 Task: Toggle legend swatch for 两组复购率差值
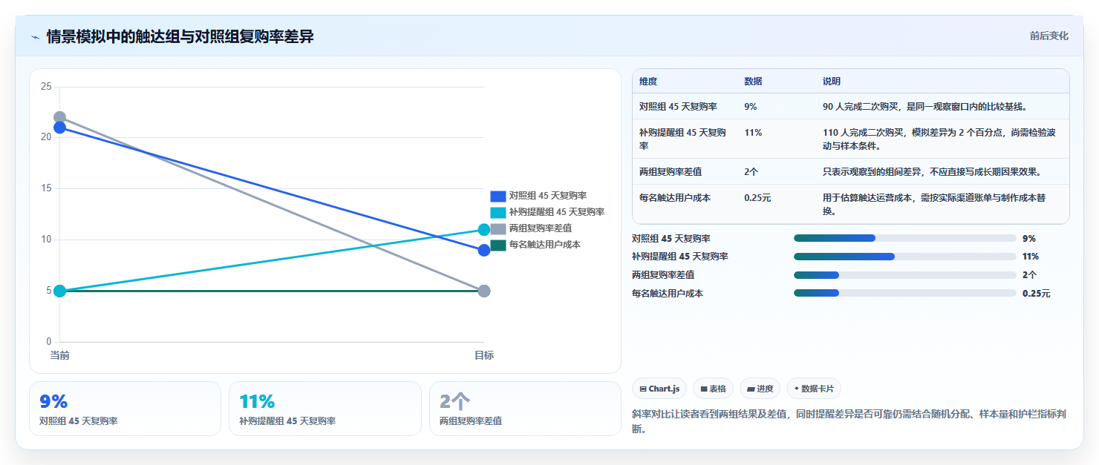point(498,228)
